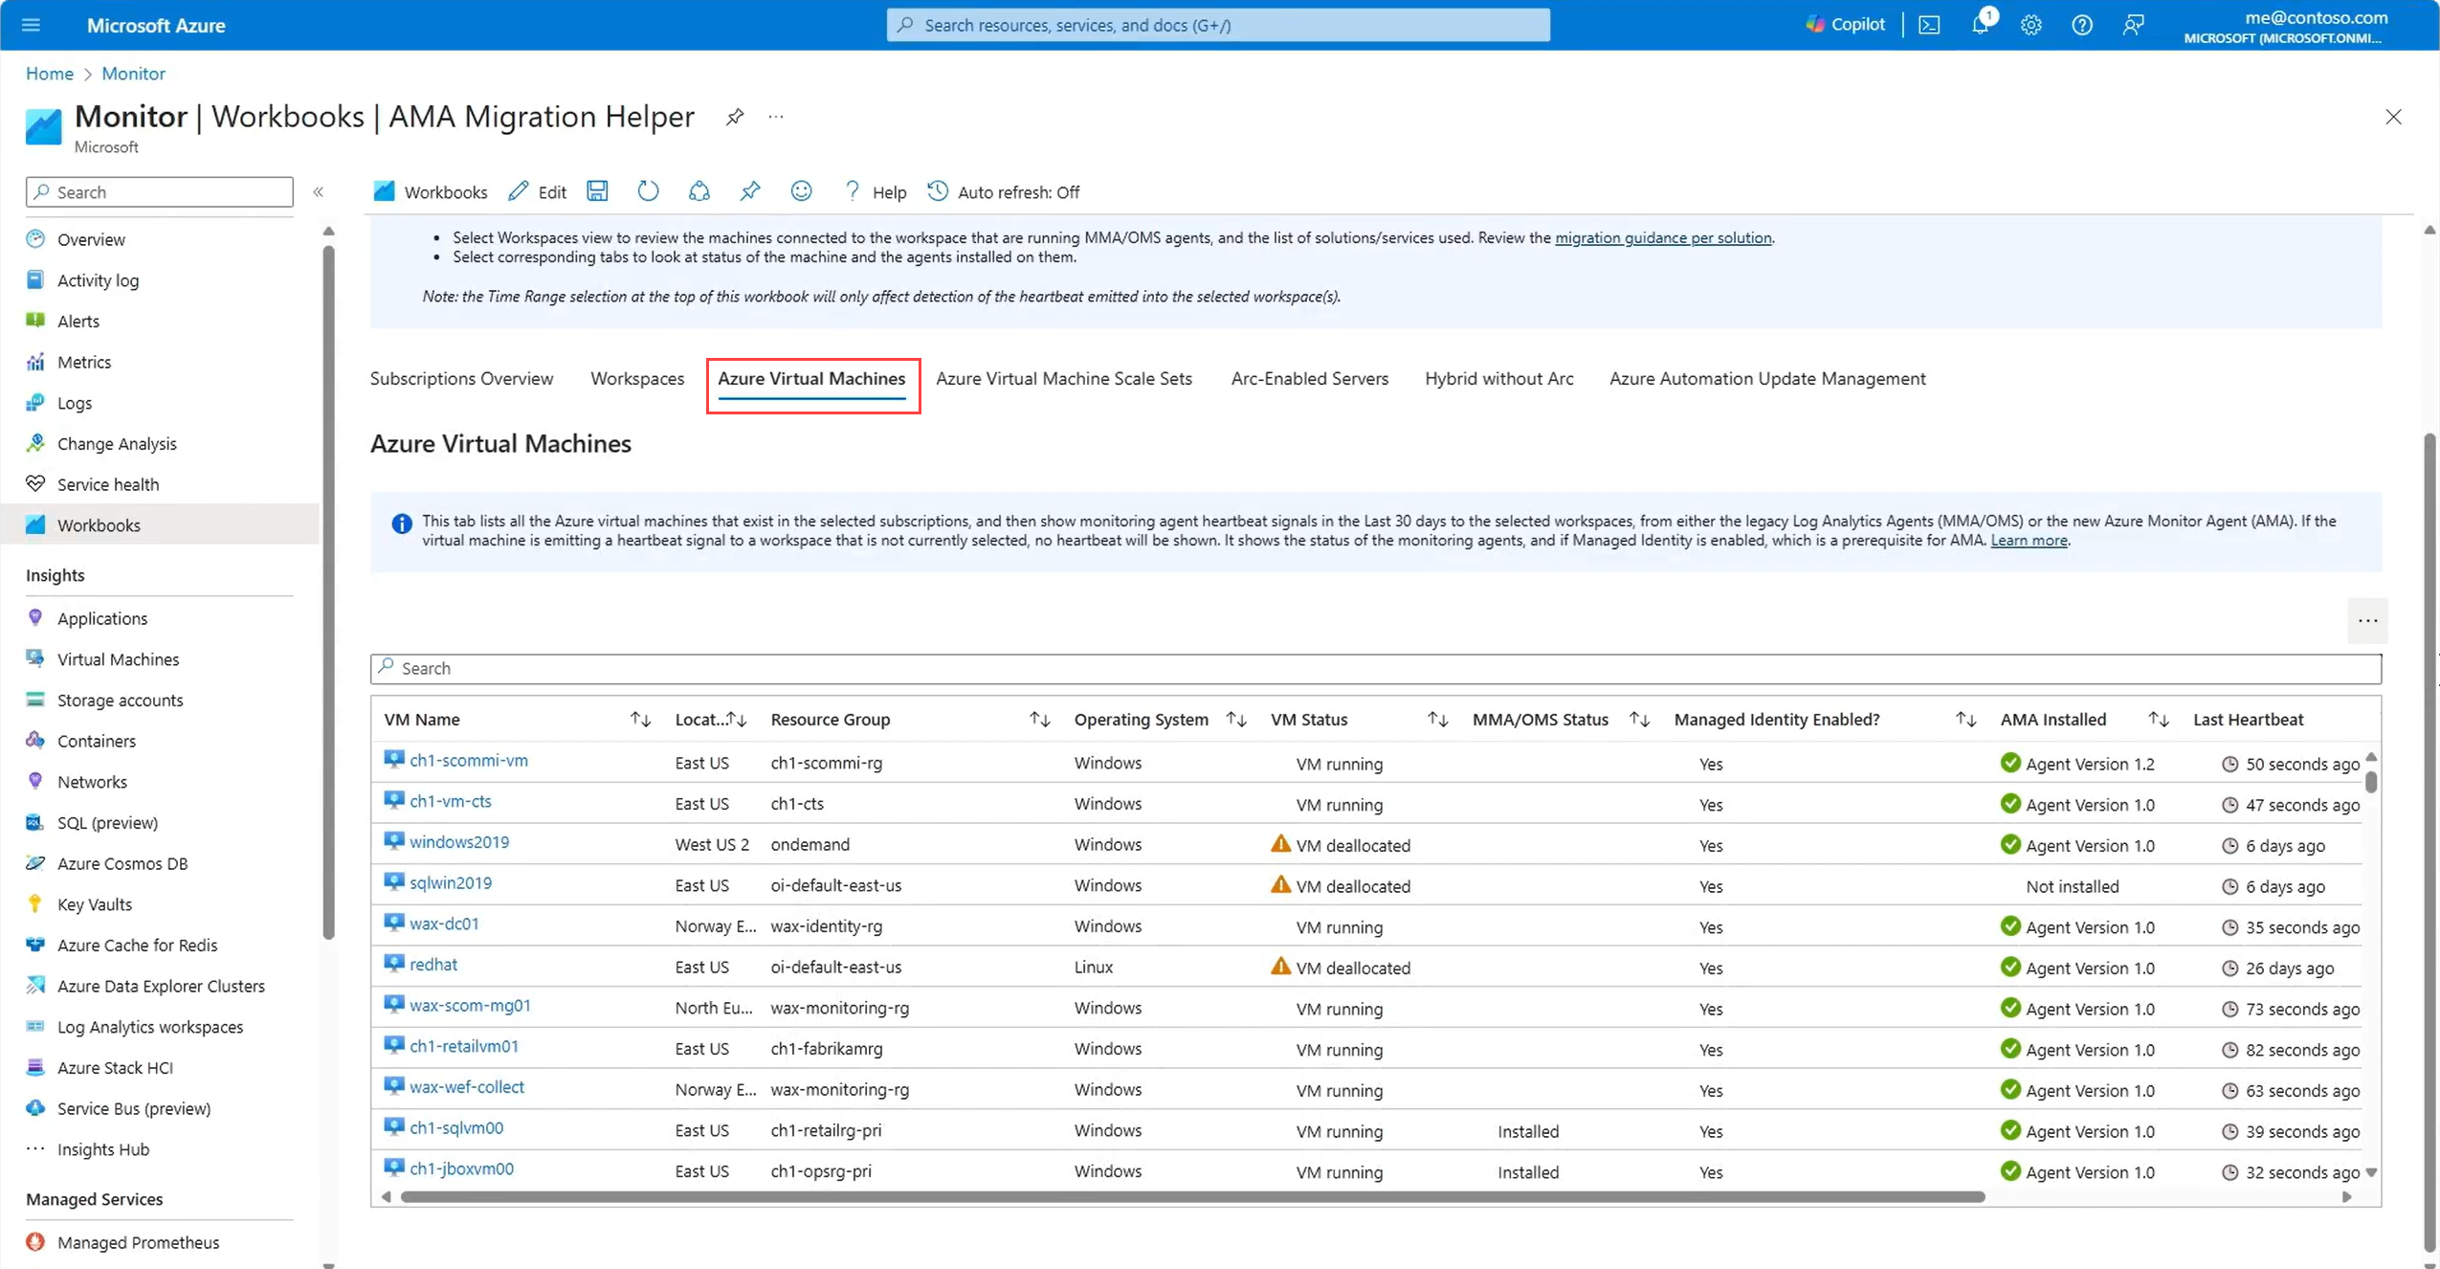
Task: Open the ellipsis menu above the table
Action: coord(2368,620)
